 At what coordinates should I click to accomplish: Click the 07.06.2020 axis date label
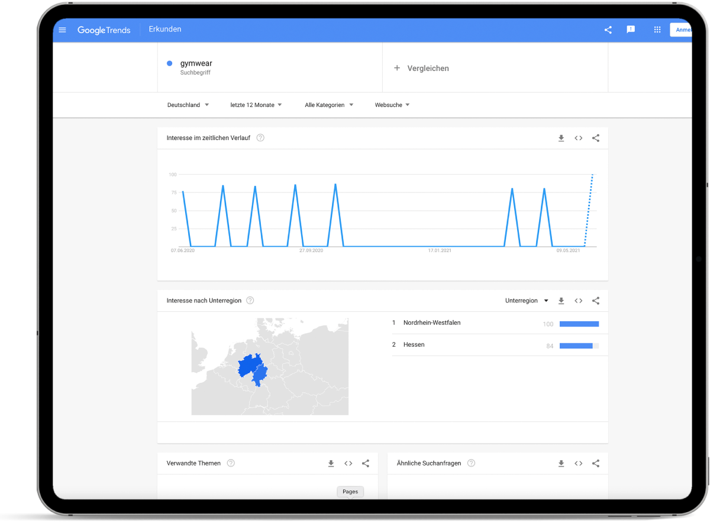pos(183,250)
